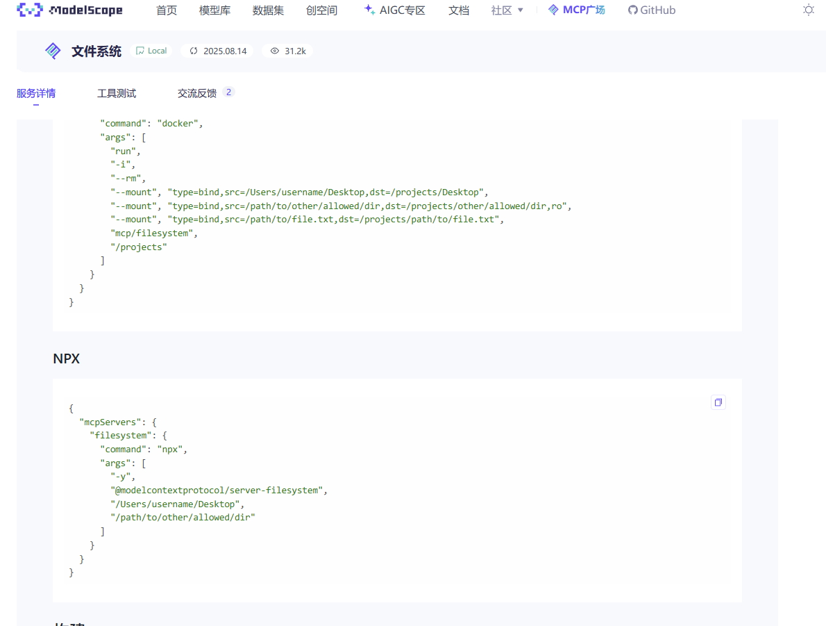Toggle the light/dark theme sun icon
The height and width of the screenshot is (626, 826).
pyautogui.click(x=808, y=10)
